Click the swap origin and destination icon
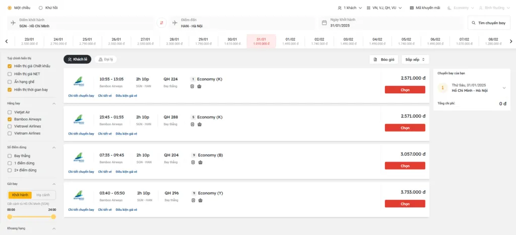The height and width of the screenshot is (235, 516). tap(162, 23)
